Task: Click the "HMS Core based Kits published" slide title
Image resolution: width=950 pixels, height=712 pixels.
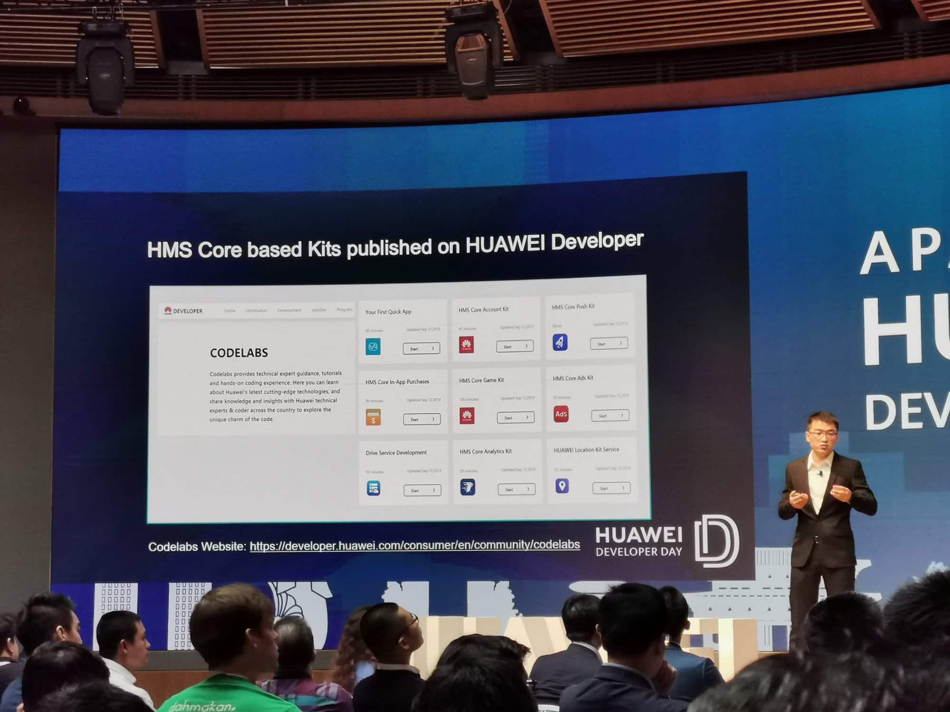Action: click(395, 245)
